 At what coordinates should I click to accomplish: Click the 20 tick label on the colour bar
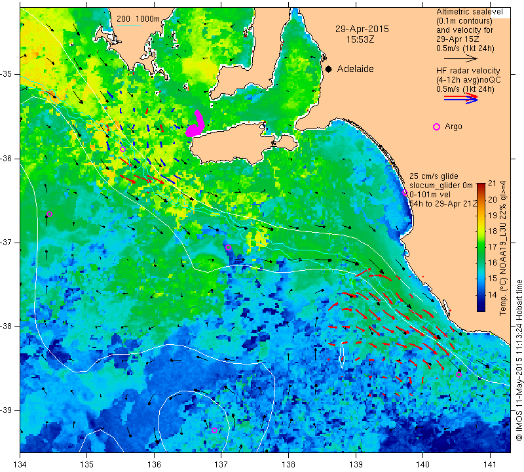coord(492,200)
